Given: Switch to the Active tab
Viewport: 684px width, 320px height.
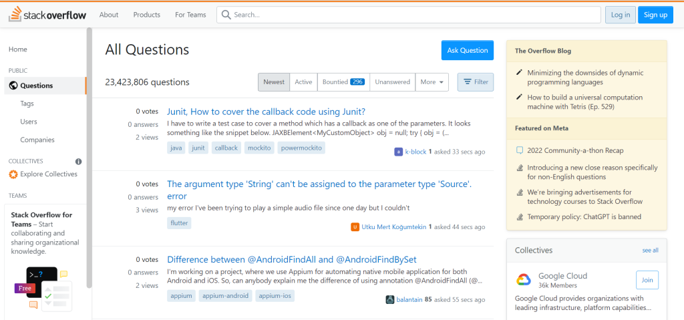Looking at the screenshot, I should coord(303,82).
